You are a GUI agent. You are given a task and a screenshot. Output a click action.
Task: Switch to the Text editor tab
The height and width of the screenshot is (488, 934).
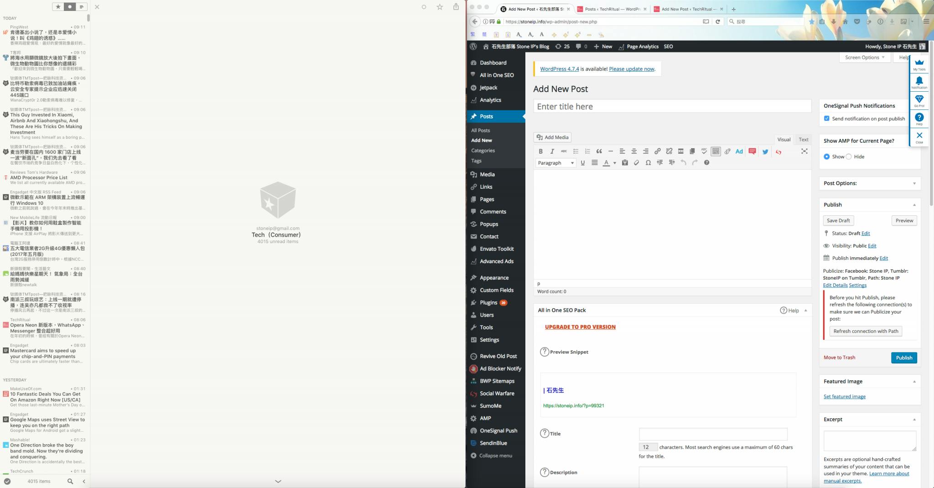pos(803,140)
